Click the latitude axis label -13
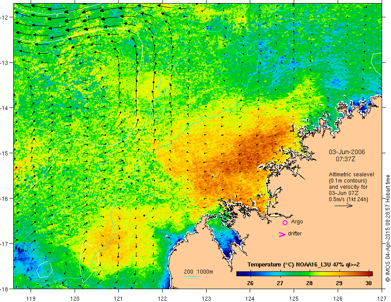This screenshot has height=302, width=391. click(x=4, y=63)
